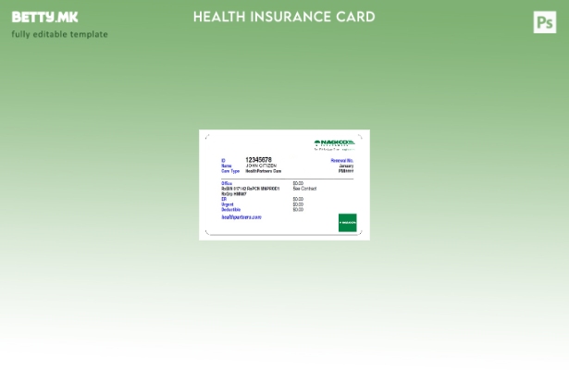Viewport: 569px width, 370px height.
Task: Click the Health Insurance Card title
Action: 284,17
